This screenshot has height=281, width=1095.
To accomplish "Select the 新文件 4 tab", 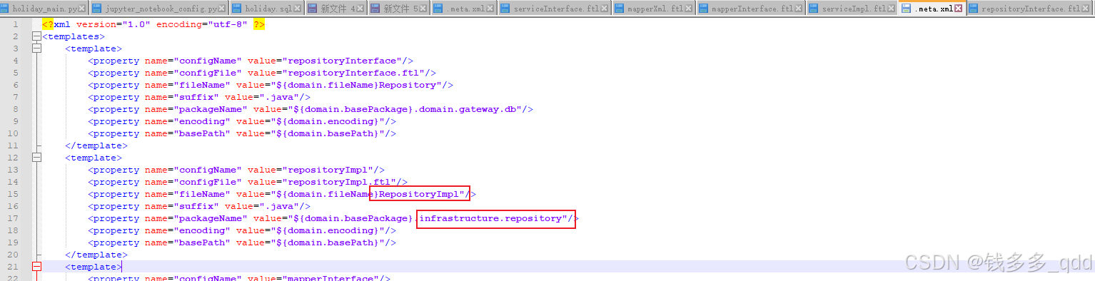I will pos(337,9).
